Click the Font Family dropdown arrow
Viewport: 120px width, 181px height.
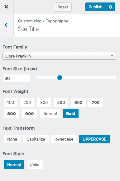112,56
